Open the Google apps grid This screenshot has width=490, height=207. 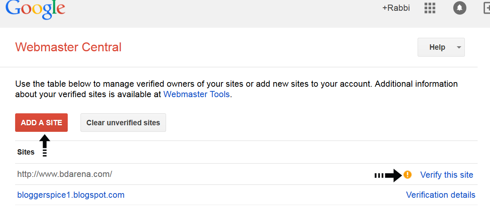[430, 8]
